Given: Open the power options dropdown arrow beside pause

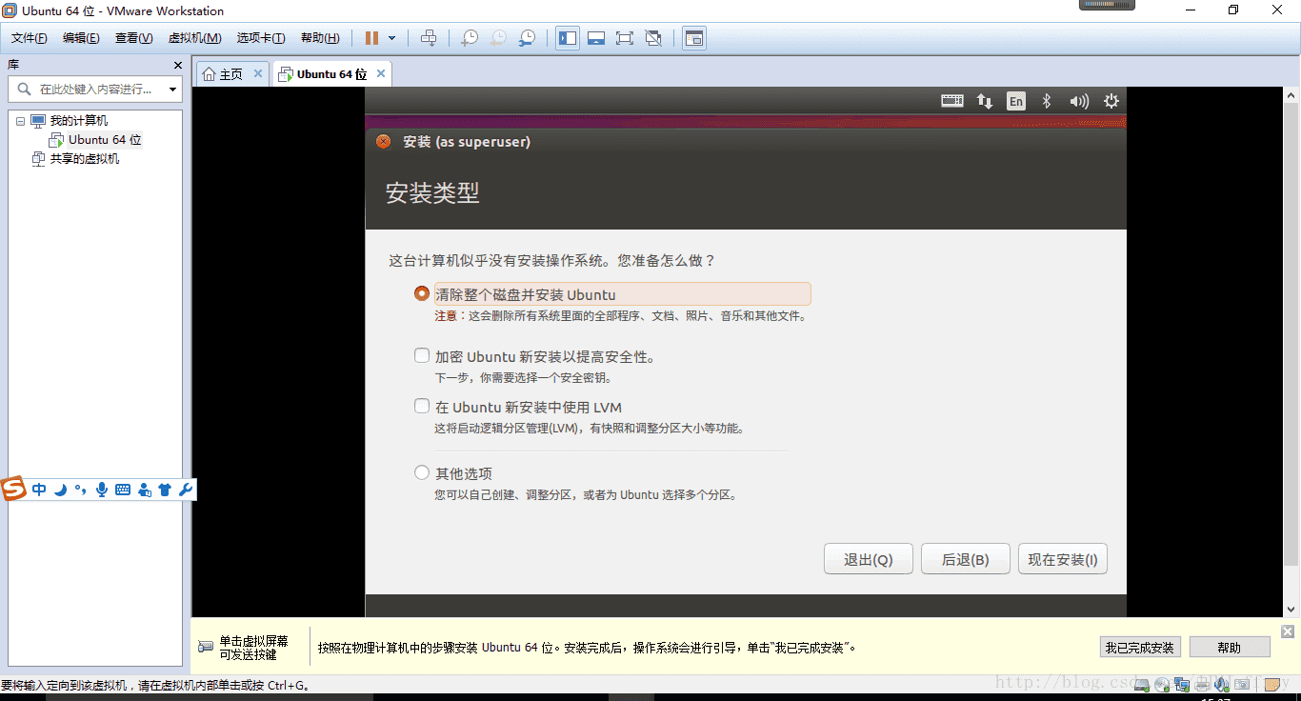Looking at the screenshot, I should [391, 38].
